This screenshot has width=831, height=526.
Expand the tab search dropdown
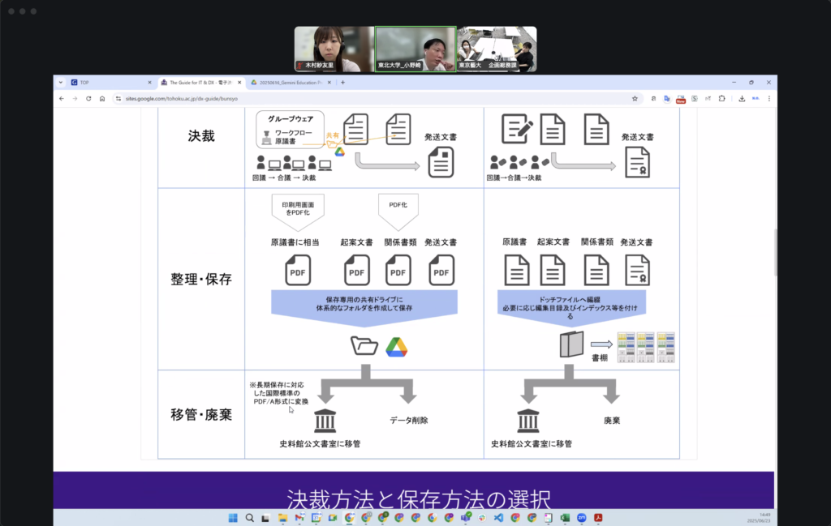coord(61,83)
